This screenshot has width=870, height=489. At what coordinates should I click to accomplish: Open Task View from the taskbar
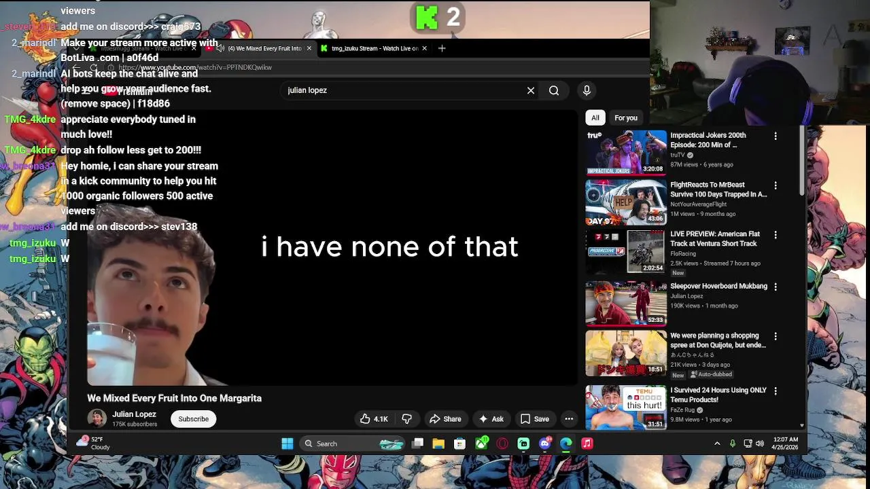[x=418, y=443]
